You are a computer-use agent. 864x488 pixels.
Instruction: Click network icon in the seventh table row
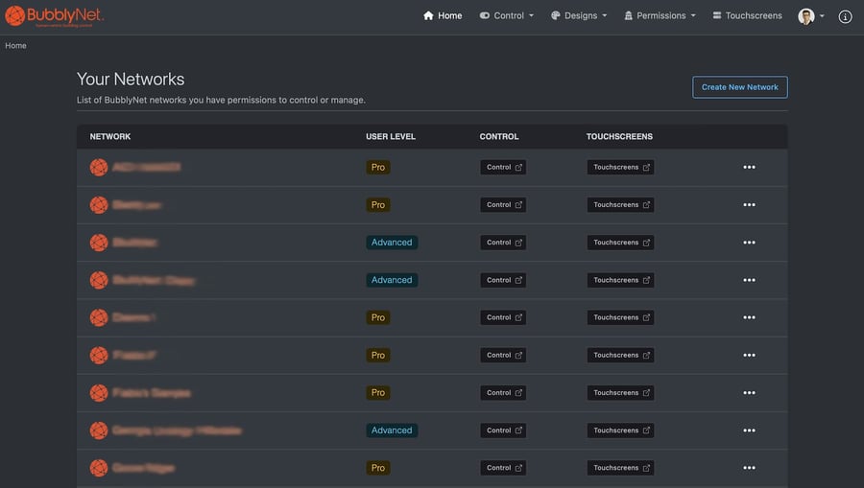click(99, 393)
